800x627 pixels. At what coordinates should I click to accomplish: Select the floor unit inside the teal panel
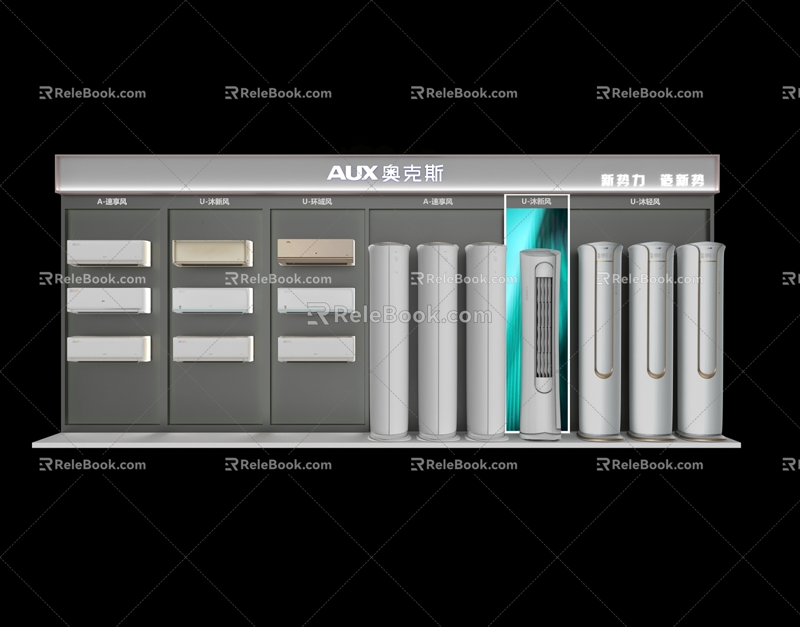coord(541,344)
